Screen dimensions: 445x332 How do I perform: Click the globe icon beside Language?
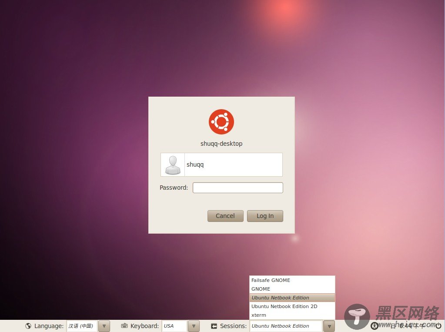pyautogui.click(x=28, y=326)
